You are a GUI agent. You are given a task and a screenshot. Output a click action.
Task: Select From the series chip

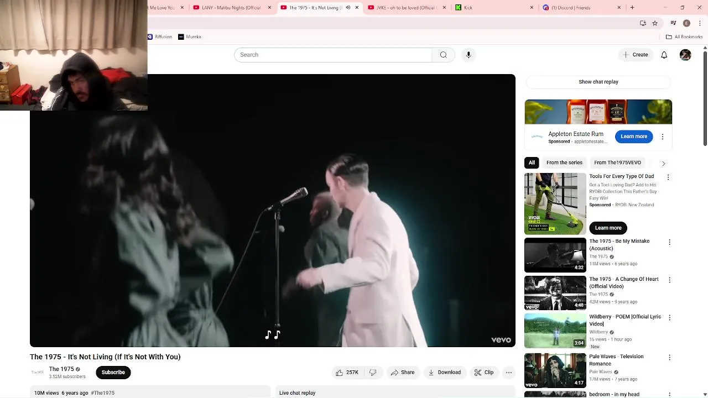(x=564, y=163)
